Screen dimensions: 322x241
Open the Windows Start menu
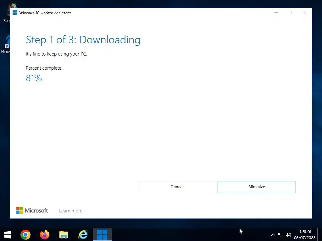(x=8, y=235)
